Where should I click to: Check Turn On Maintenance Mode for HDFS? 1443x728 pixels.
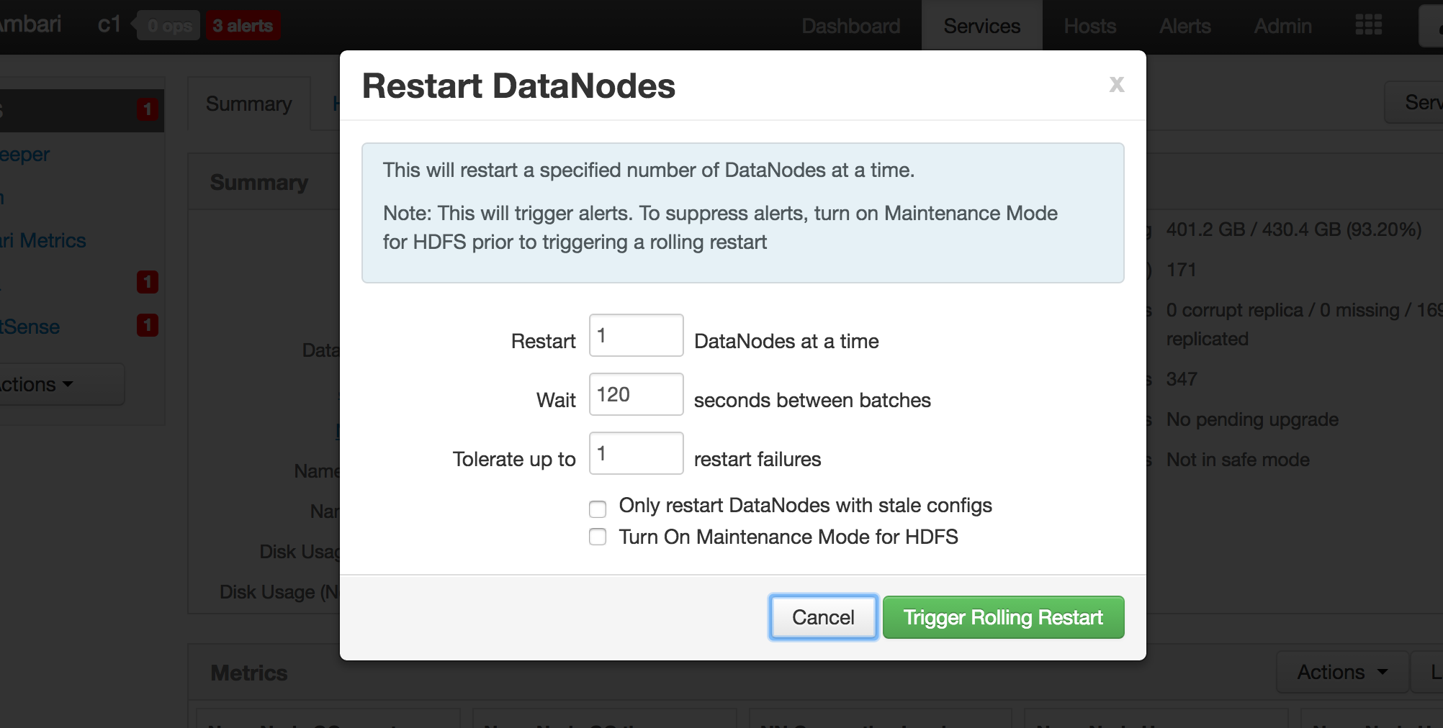[598, 537]
